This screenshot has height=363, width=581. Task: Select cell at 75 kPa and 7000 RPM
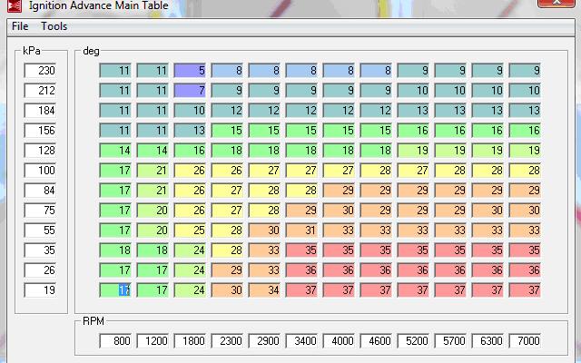click(x=525, y=211)
